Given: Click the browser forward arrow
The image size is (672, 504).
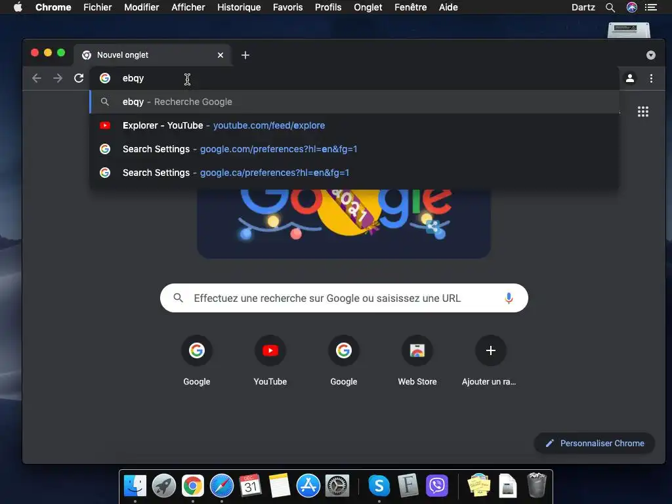Looking at the screenshot, I should (58, 78).
